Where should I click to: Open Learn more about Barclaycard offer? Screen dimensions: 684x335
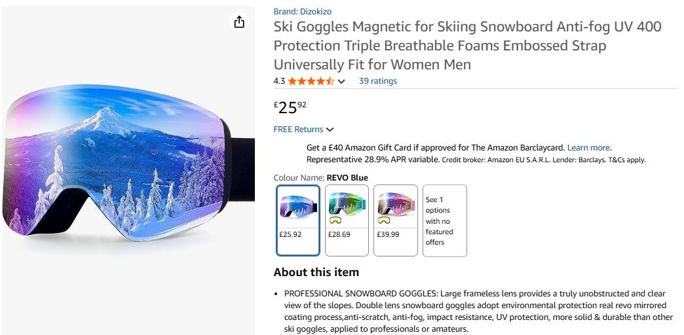point(588,148)
